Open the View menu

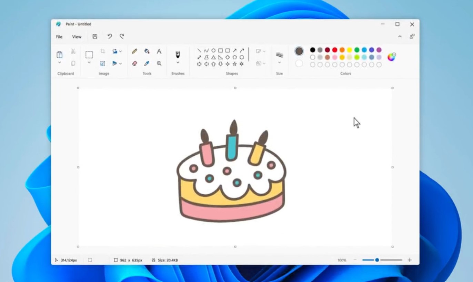77,37
